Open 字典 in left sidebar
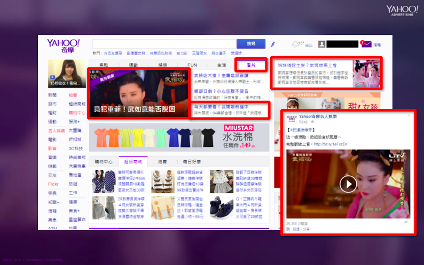424x265 pixels. (52, 193)
